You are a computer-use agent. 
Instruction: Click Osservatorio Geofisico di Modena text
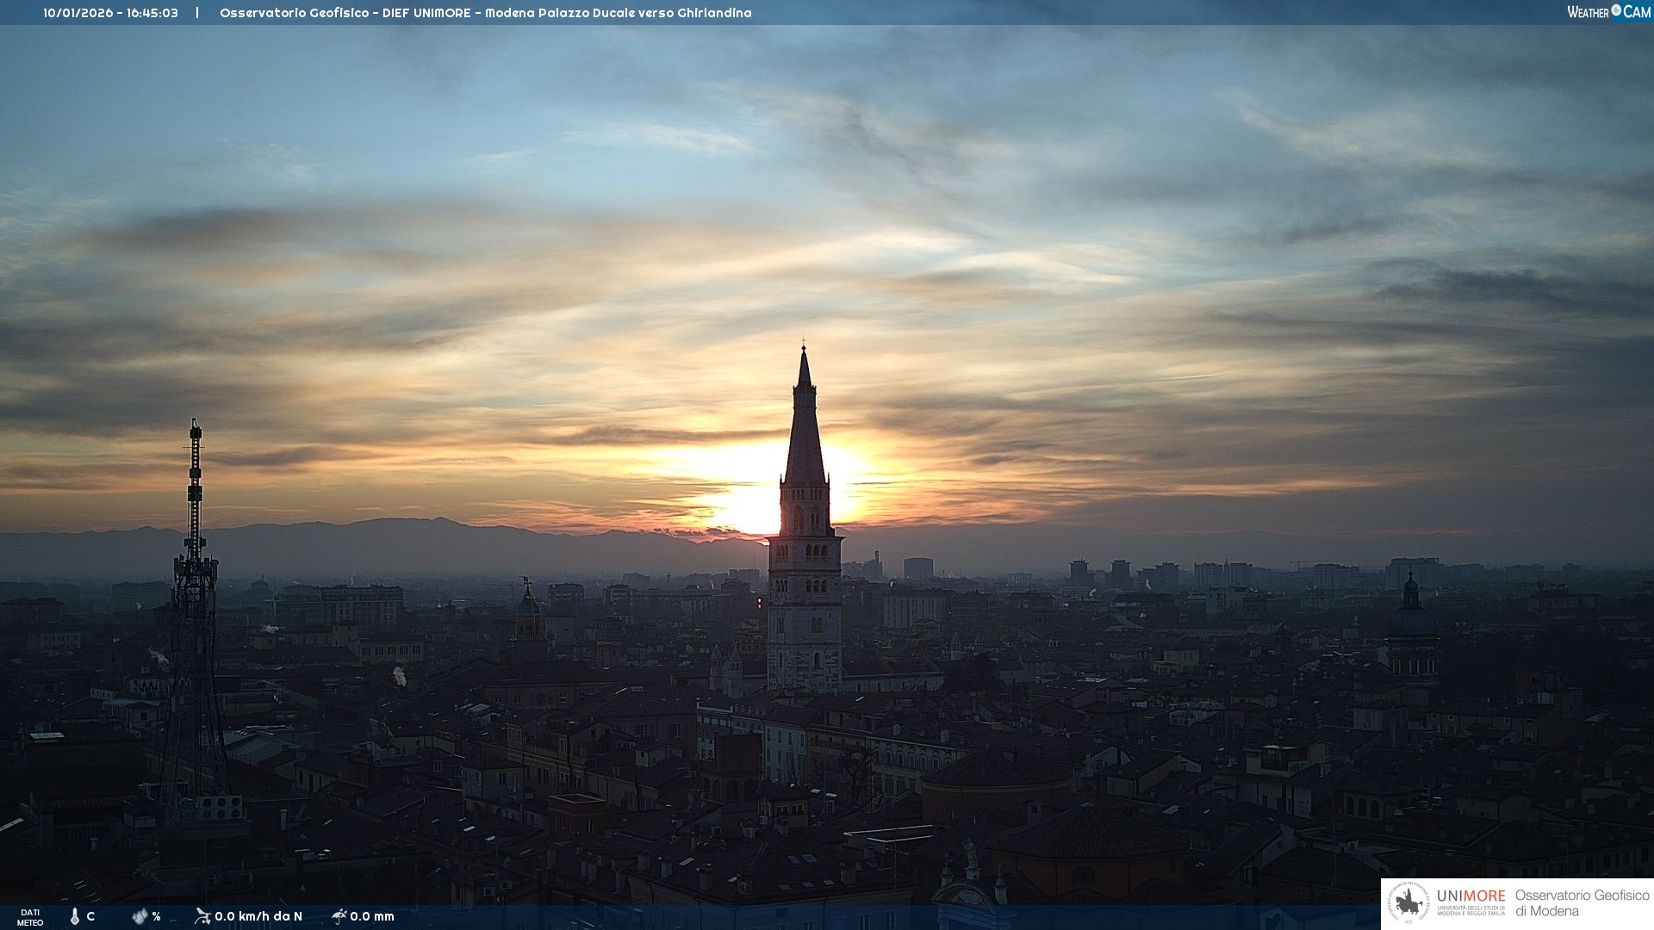pos(1582,902)
